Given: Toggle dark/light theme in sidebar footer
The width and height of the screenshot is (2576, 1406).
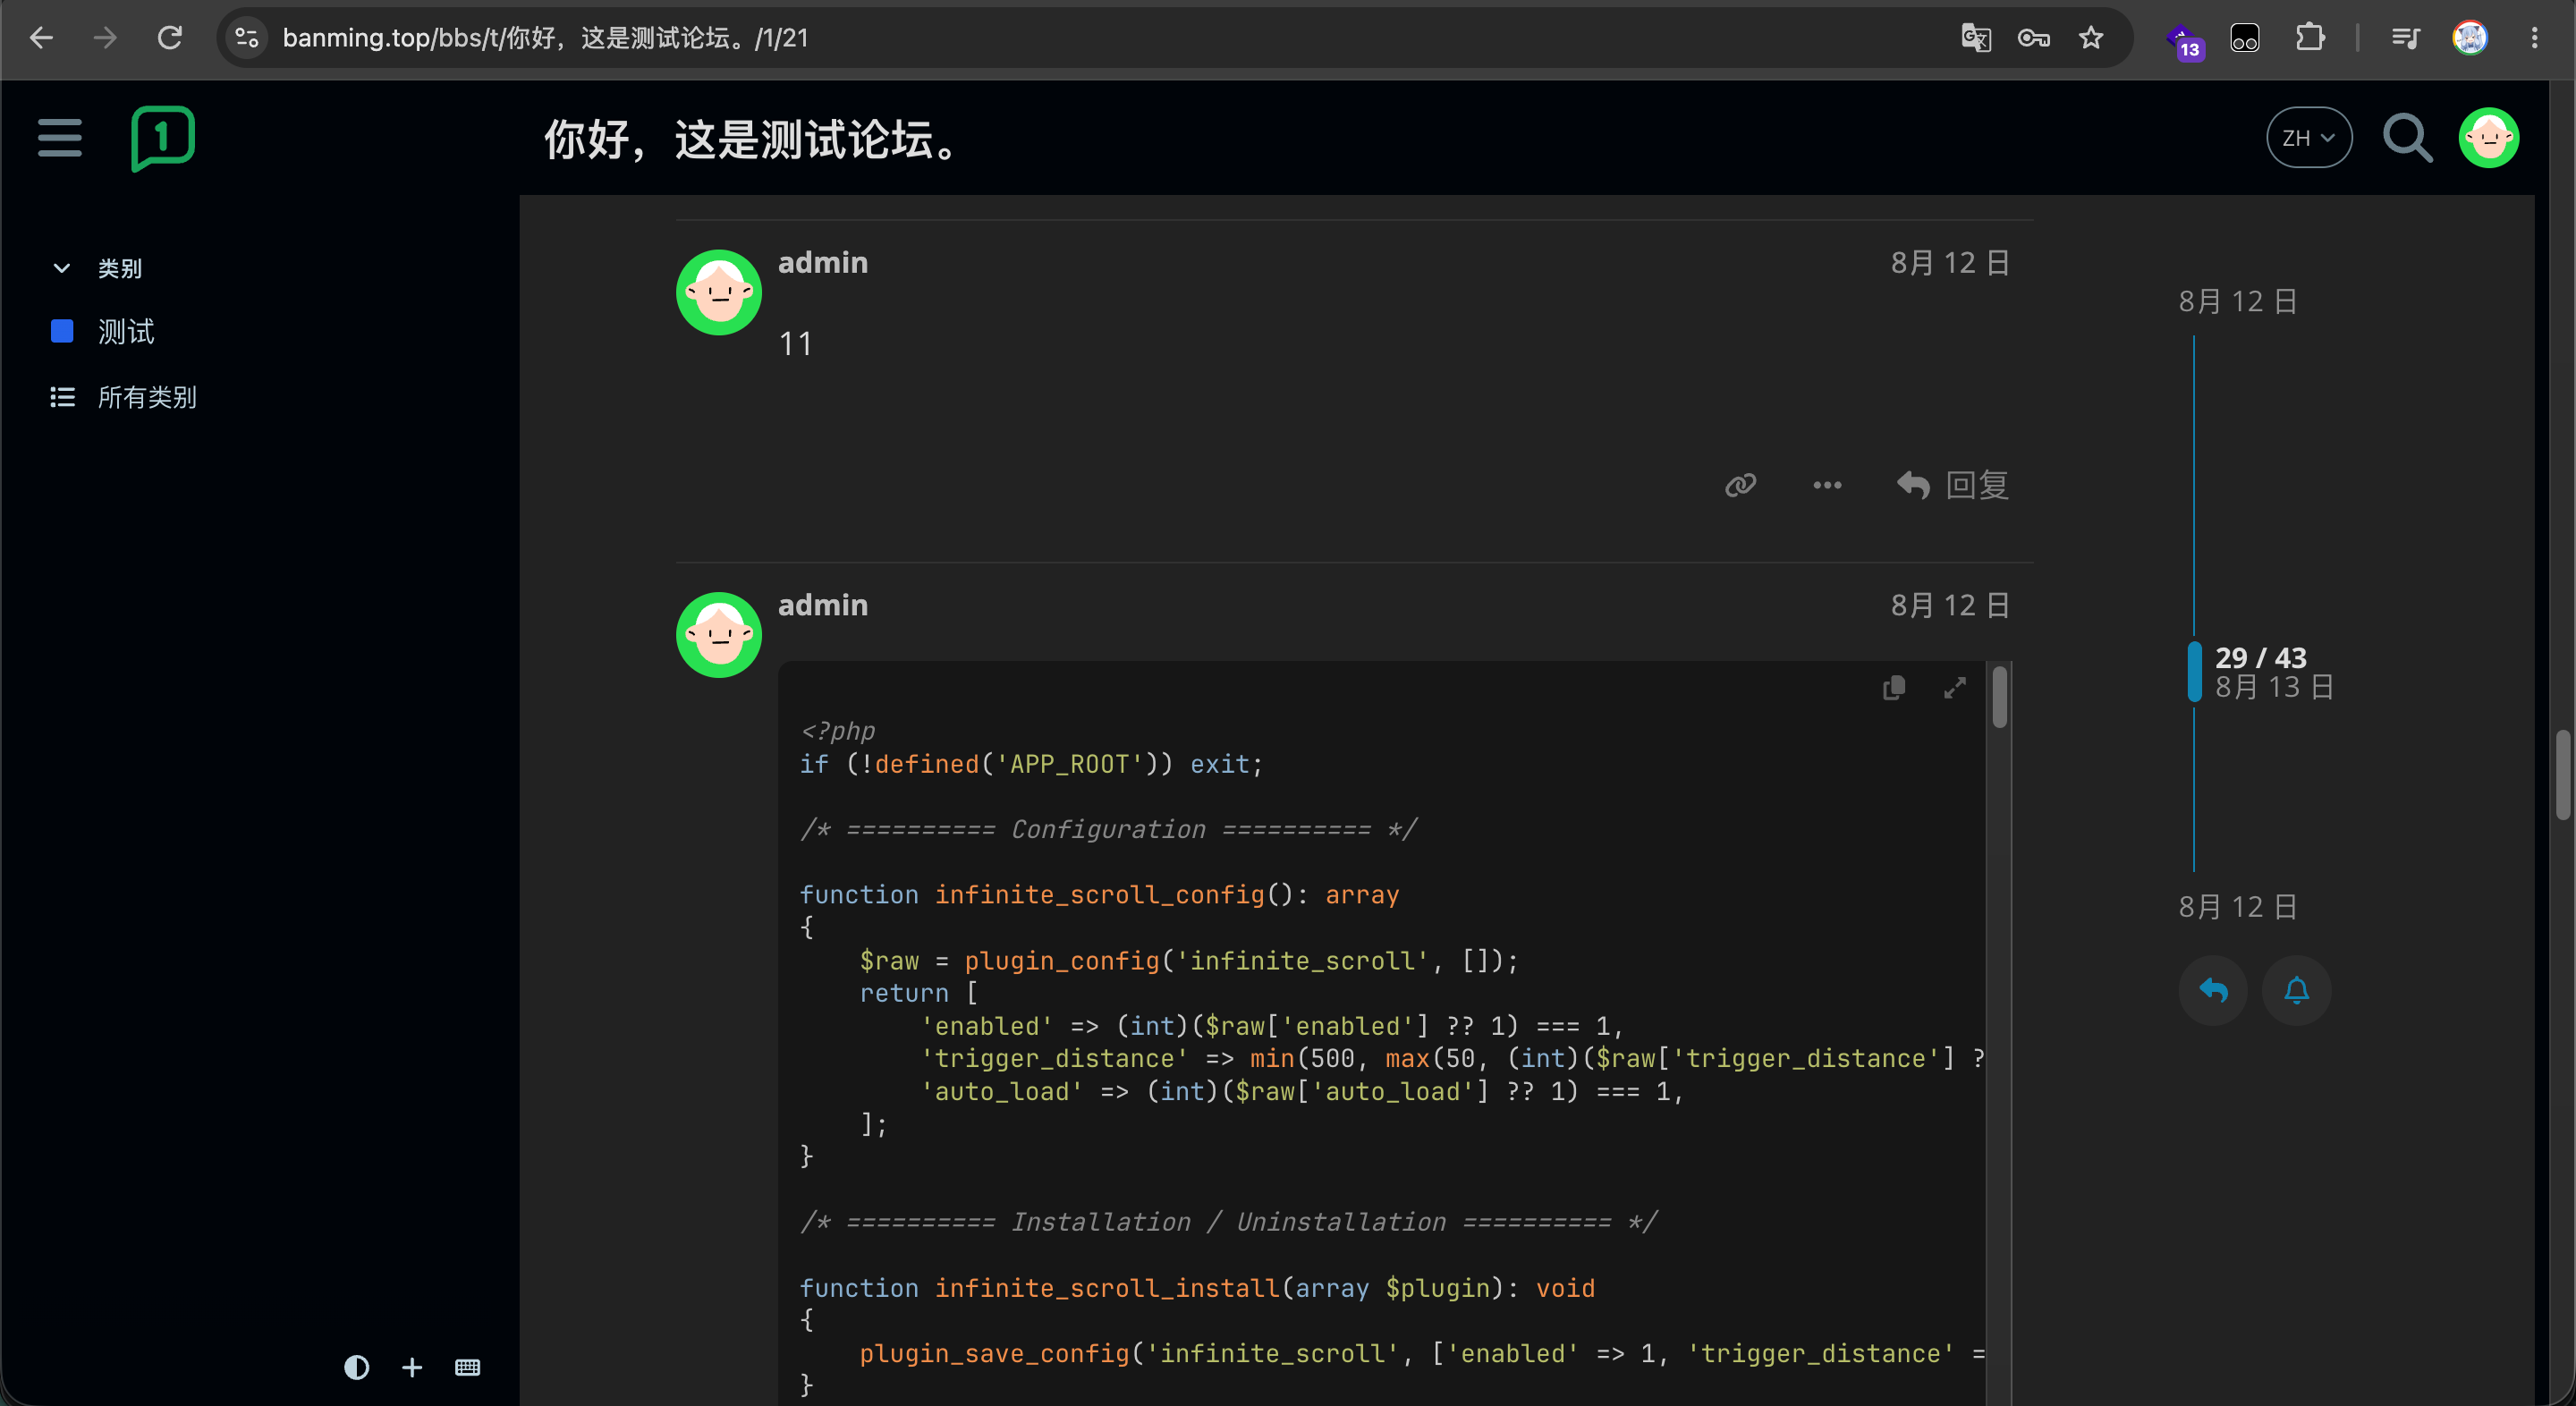Looking at the screenshot, I should pyautogui.click(x=356, y=1367).
